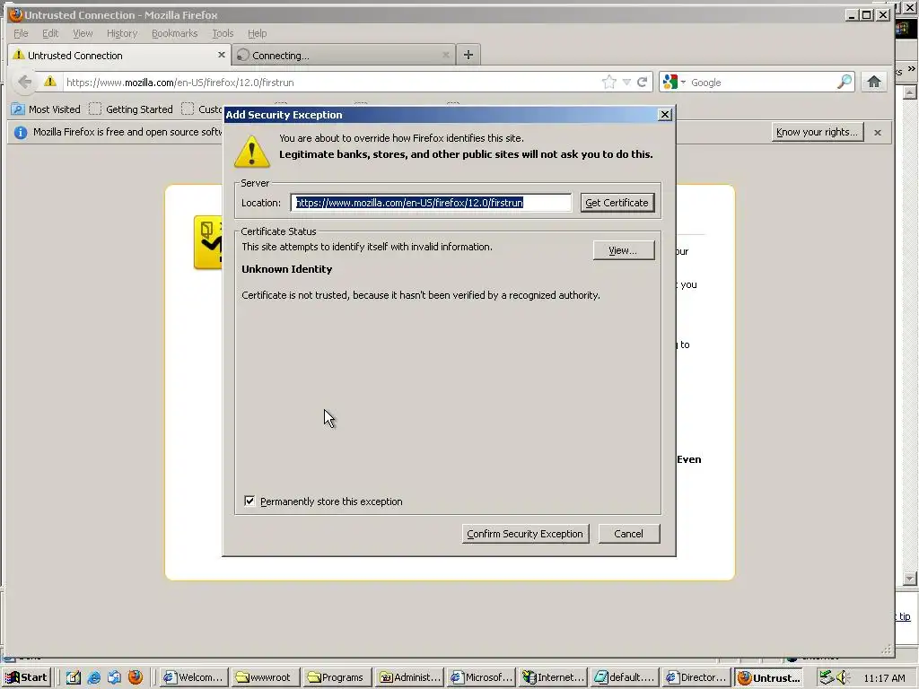Click the Firefox address bar URL
This screenshot has width=919, height=689.
[331, 82]
